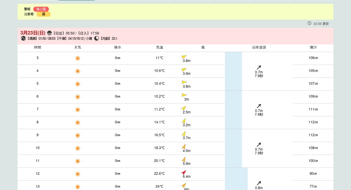351x190 pixels.
Task: Click the 02:56 更新 update time text
Action: (x=321, y=24)
